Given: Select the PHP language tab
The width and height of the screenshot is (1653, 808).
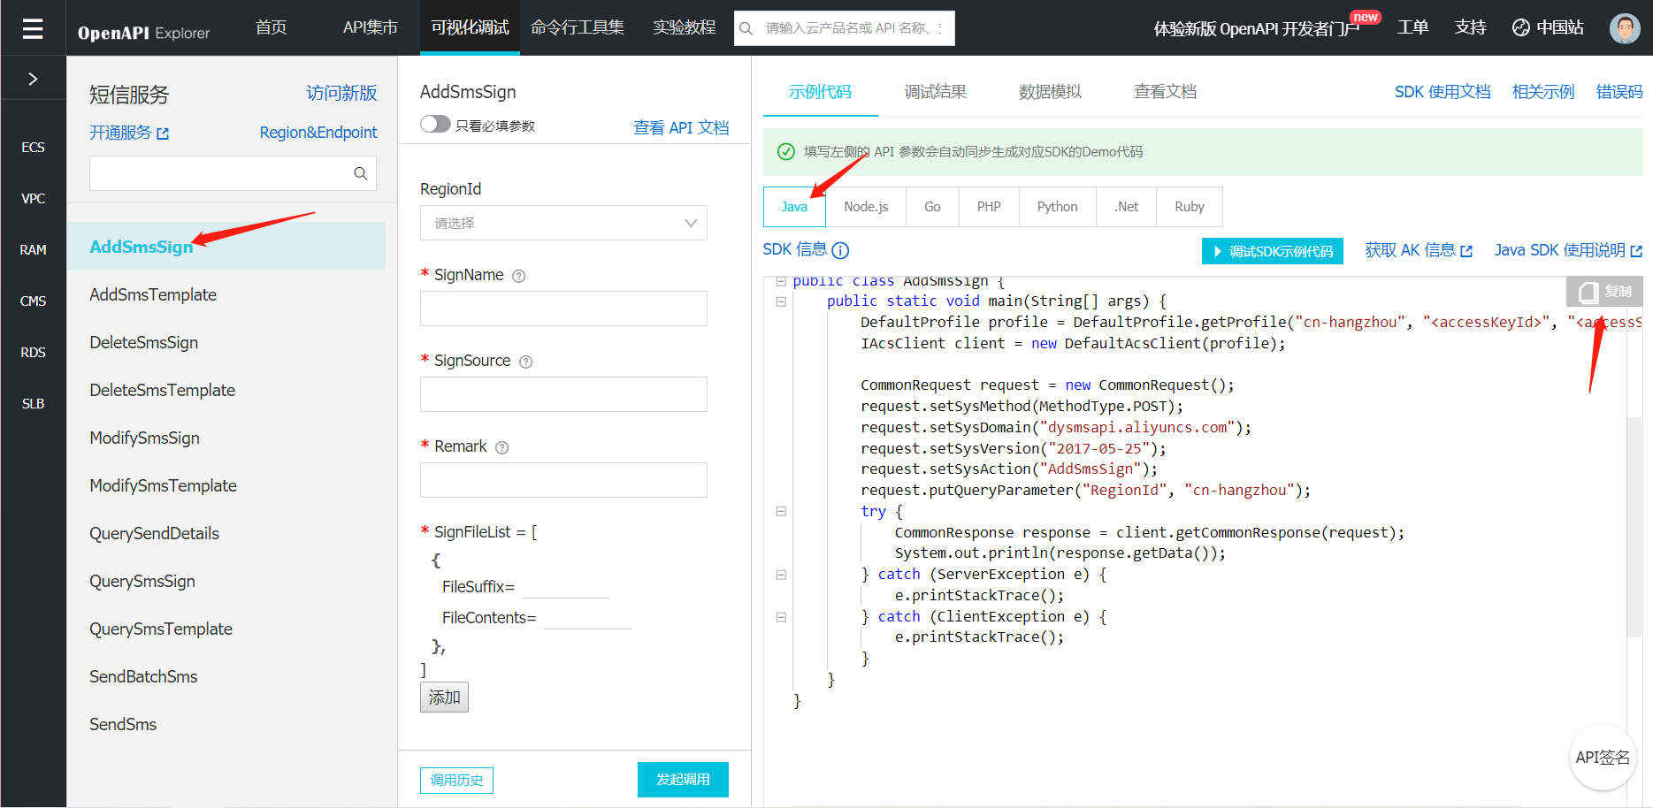Looking at the screenshot, I should (x=989, y=207).
